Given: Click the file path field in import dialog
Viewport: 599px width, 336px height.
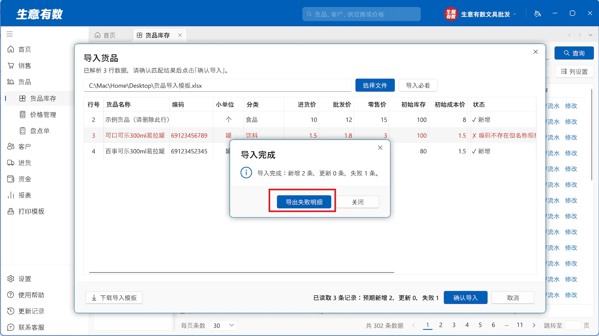Looking at the screenshot, I should (217, 85).
